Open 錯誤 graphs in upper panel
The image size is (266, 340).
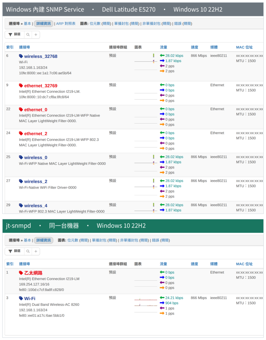click(178, 24)
